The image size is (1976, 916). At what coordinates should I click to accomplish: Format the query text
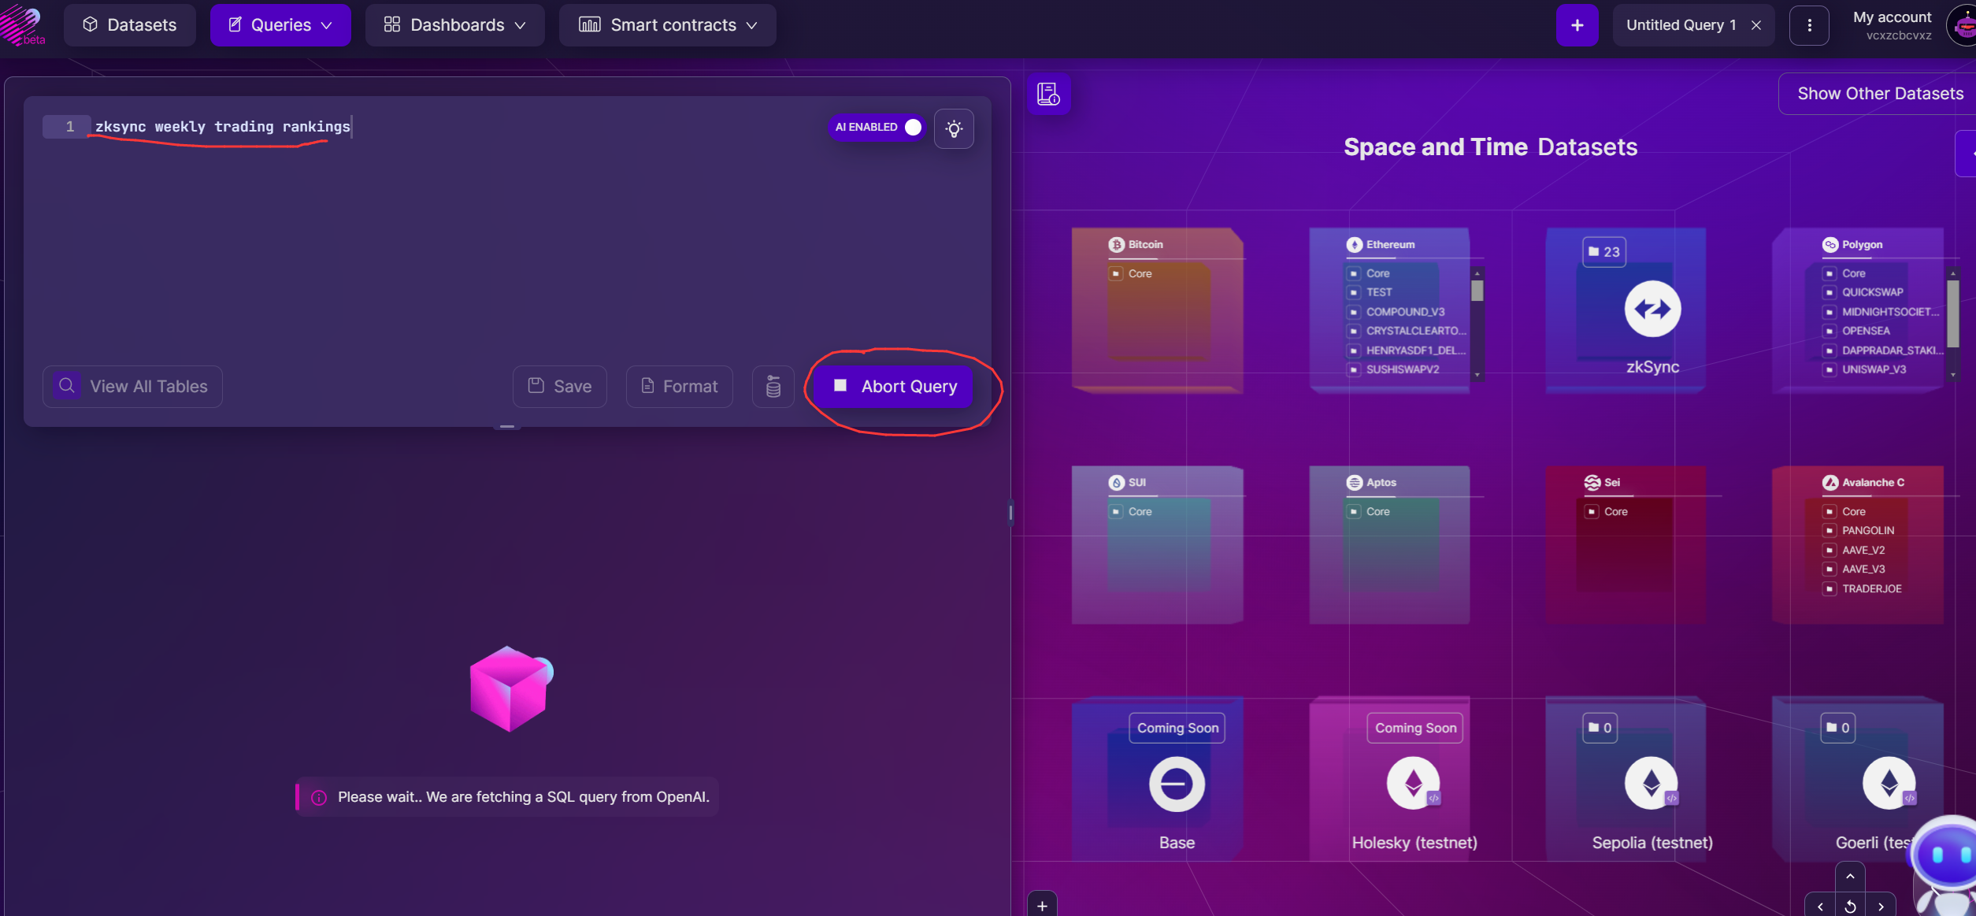pyautogui.click(x=679, y=386)
